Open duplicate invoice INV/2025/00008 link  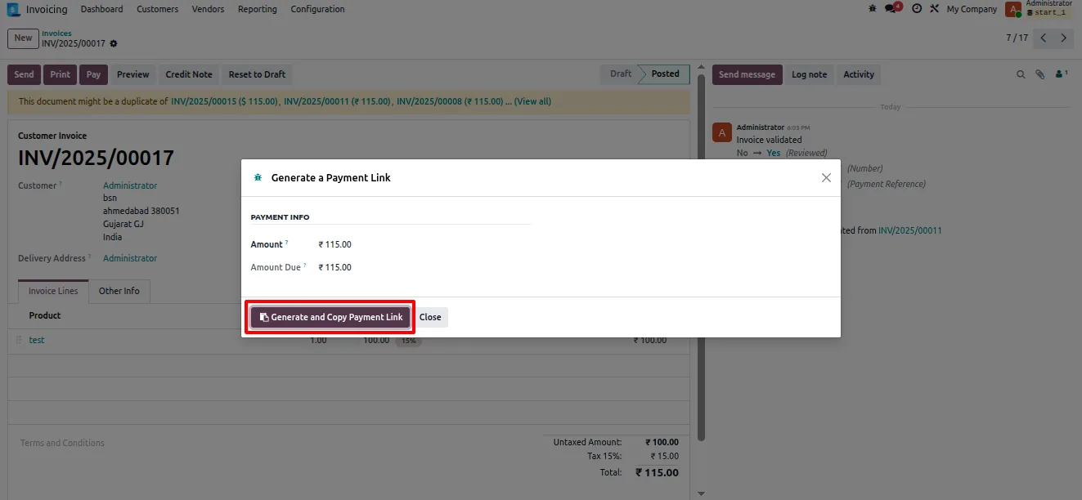(450, 101)
